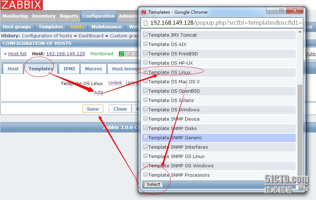This screenshot has width=316, height=200.
Task: Tick the Template OS Mac OS X checkbox
Action: (x=146, y=81)
